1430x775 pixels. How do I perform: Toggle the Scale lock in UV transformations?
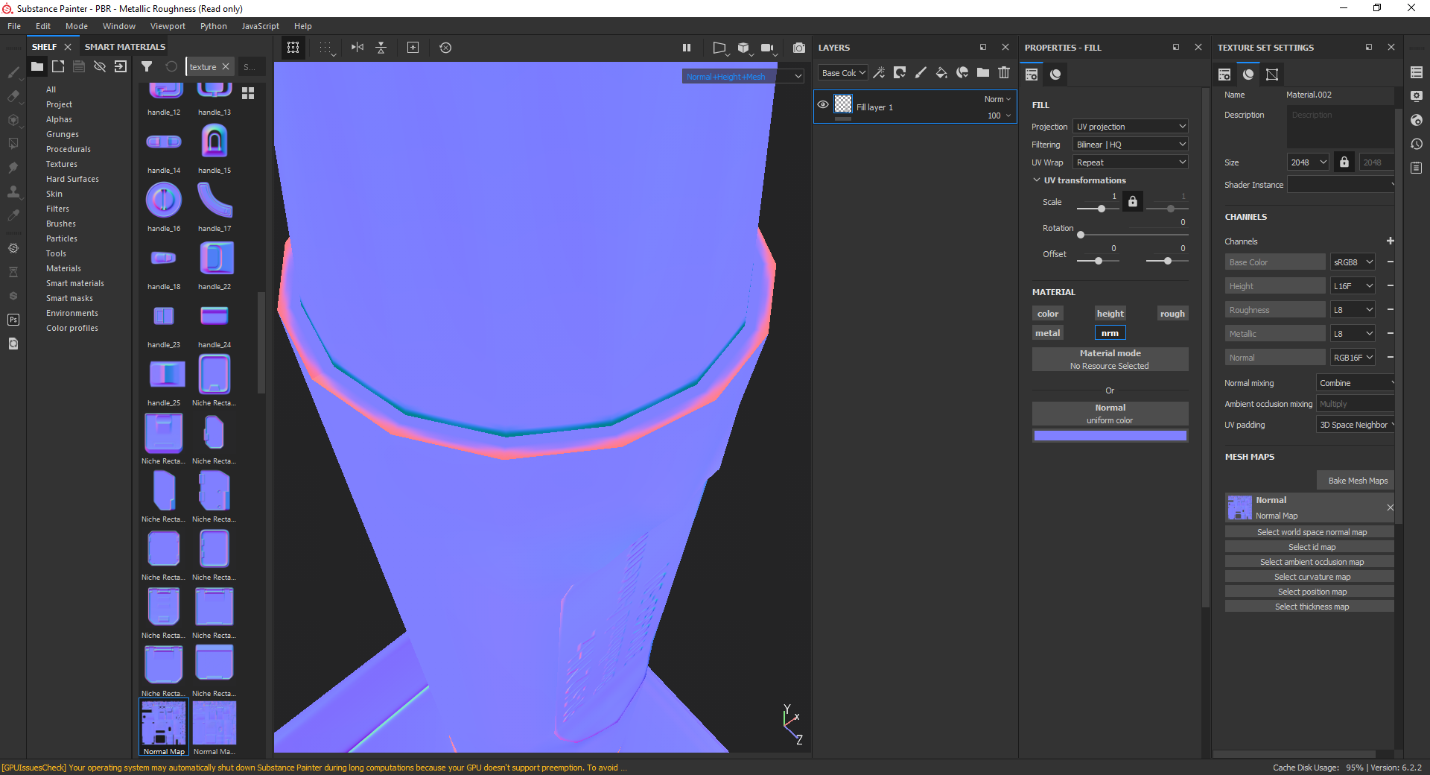pyautogui.click(x=1132, y=202)
